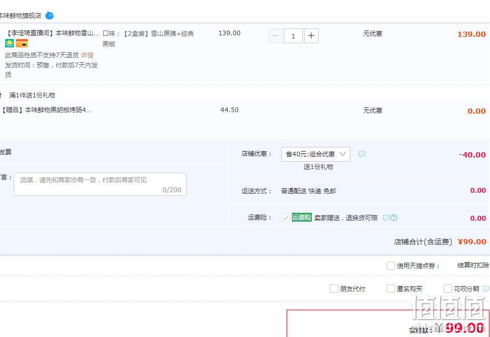Enable 花呗分期 installment checkbox

[x=447, y=289]
